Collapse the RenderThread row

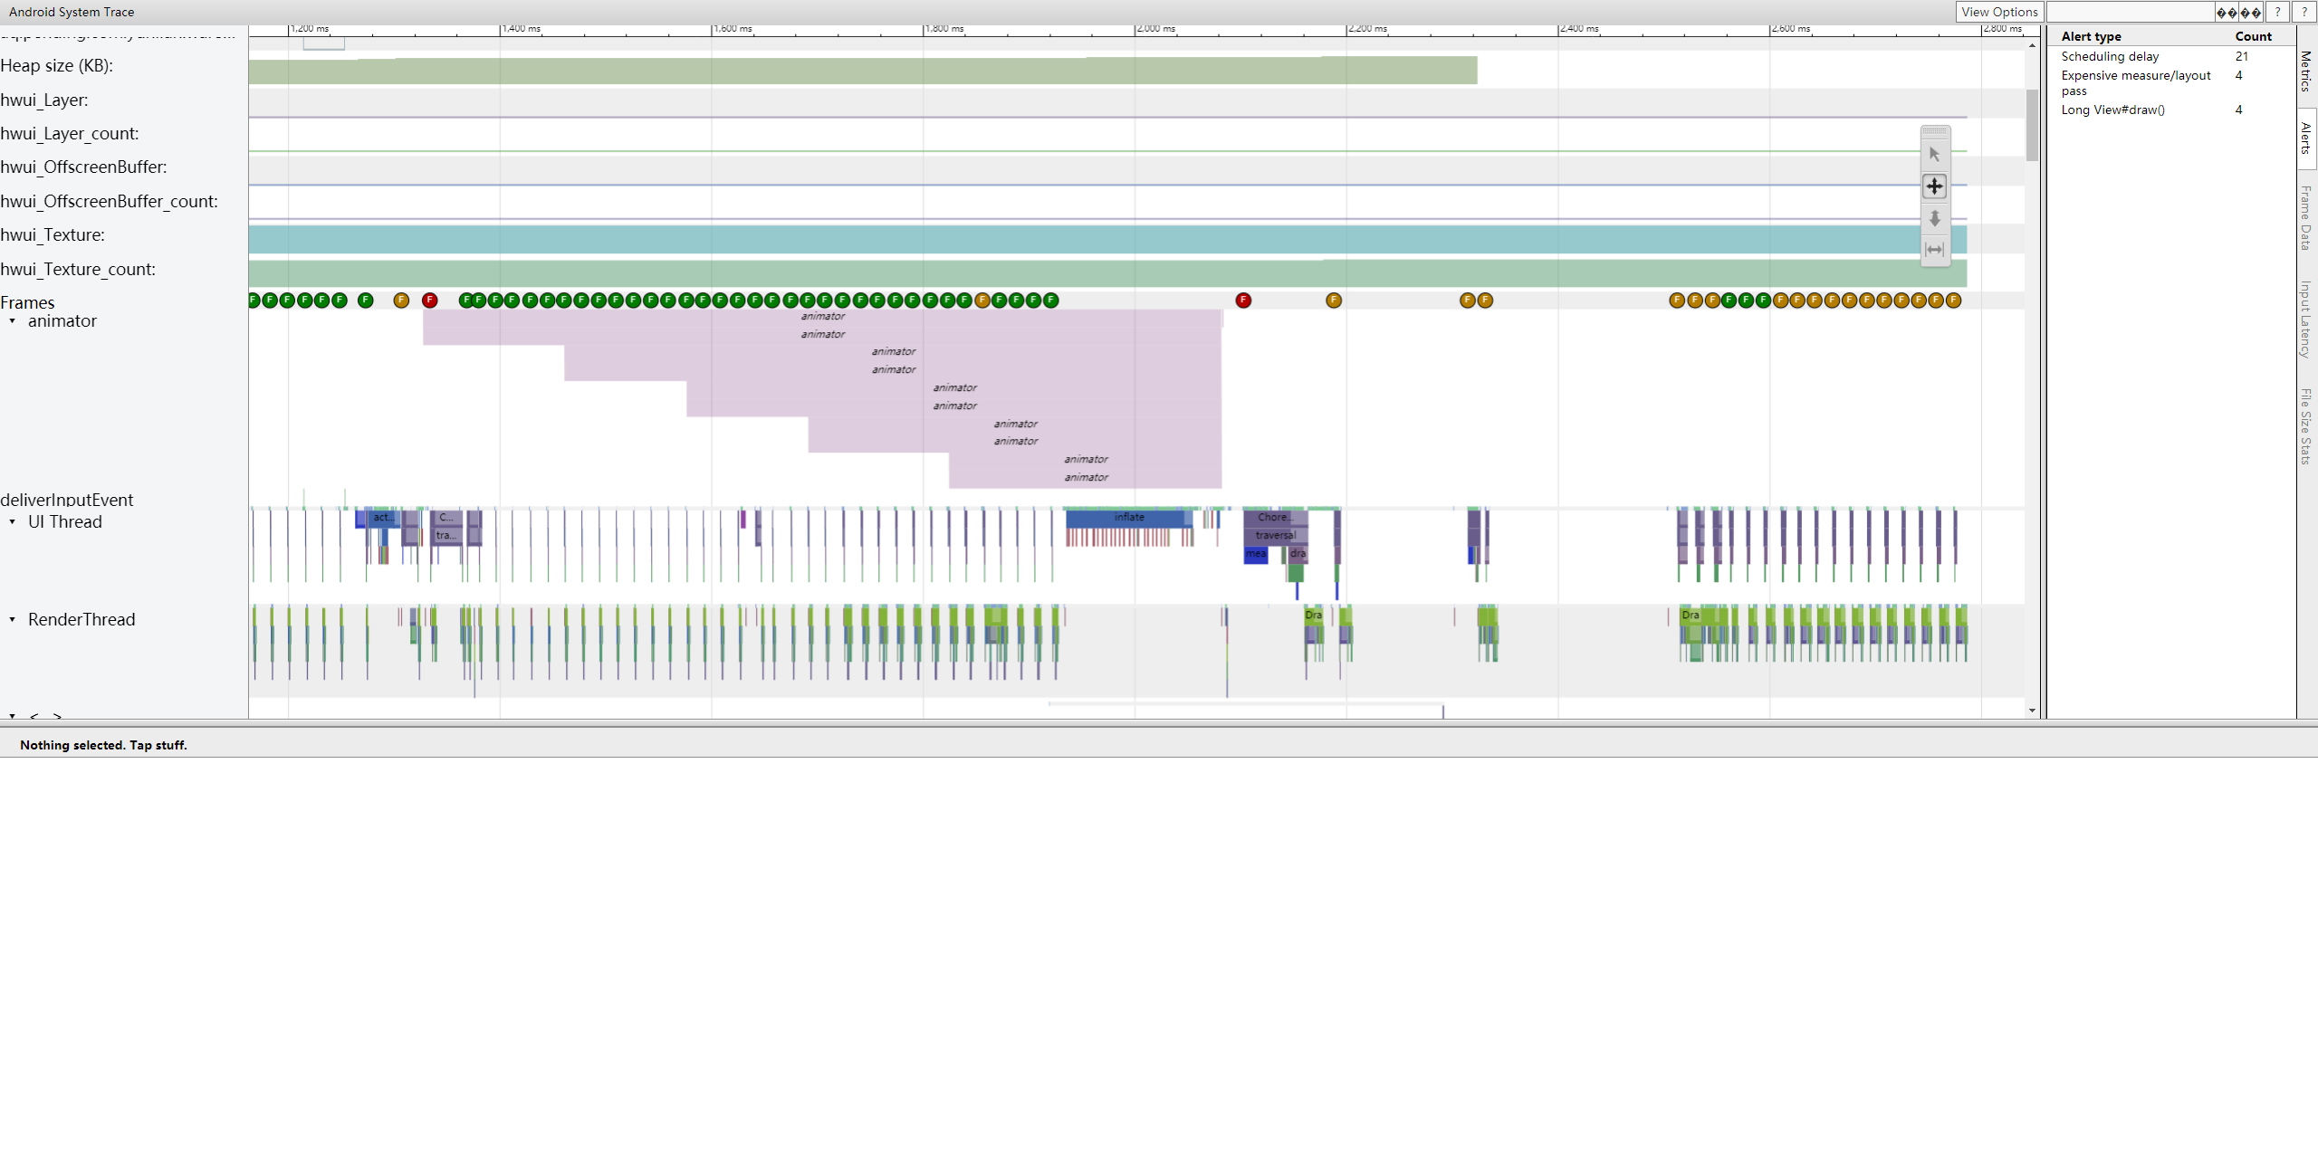[13, 620]
